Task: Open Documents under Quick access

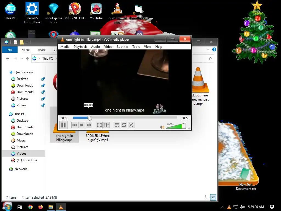Action: point(25,92)
